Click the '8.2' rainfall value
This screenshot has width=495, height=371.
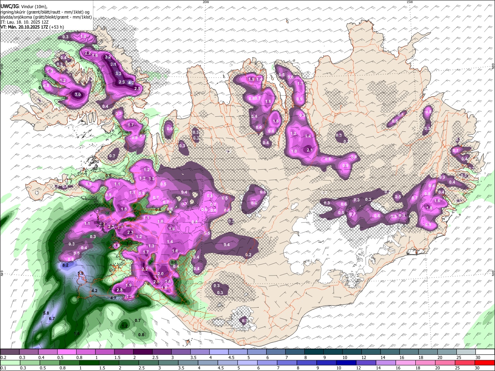(65, 265)
